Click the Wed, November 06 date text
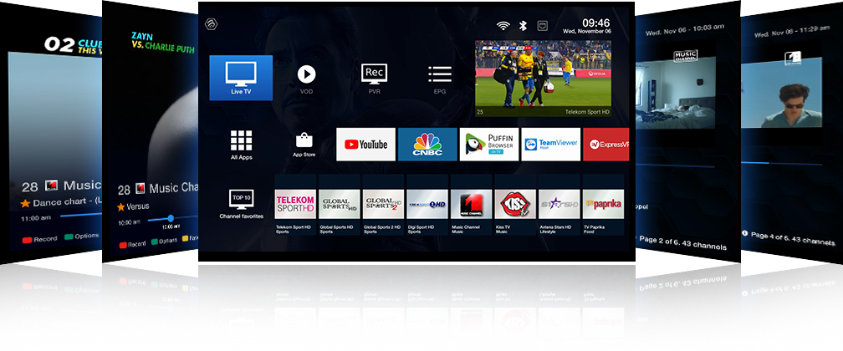 (x=586, y=31)
